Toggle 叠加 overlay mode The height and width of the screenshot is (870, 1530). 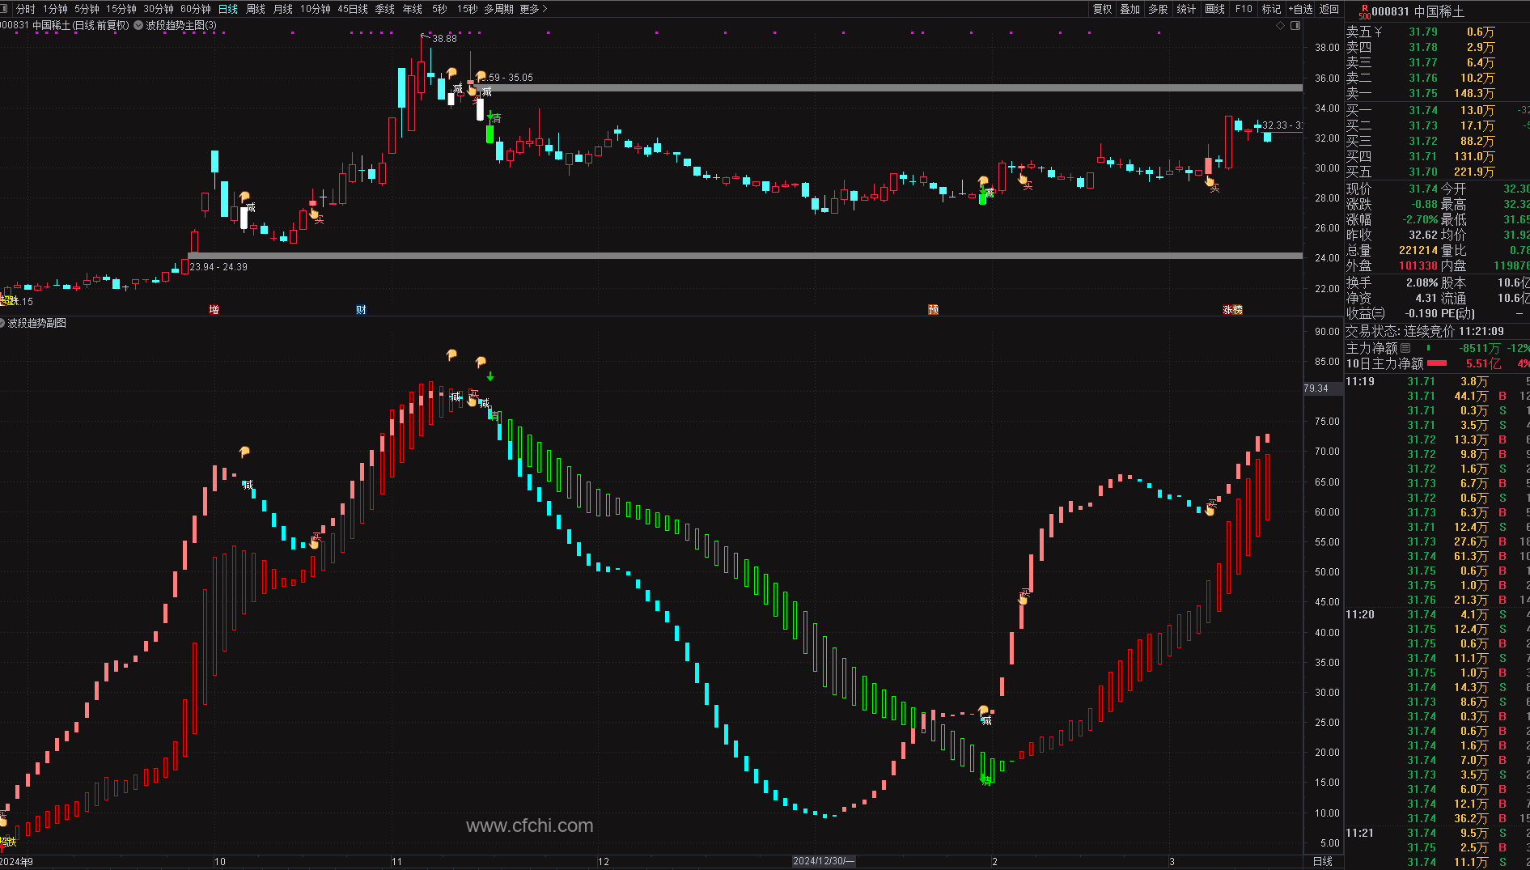tap(1129, 9)
